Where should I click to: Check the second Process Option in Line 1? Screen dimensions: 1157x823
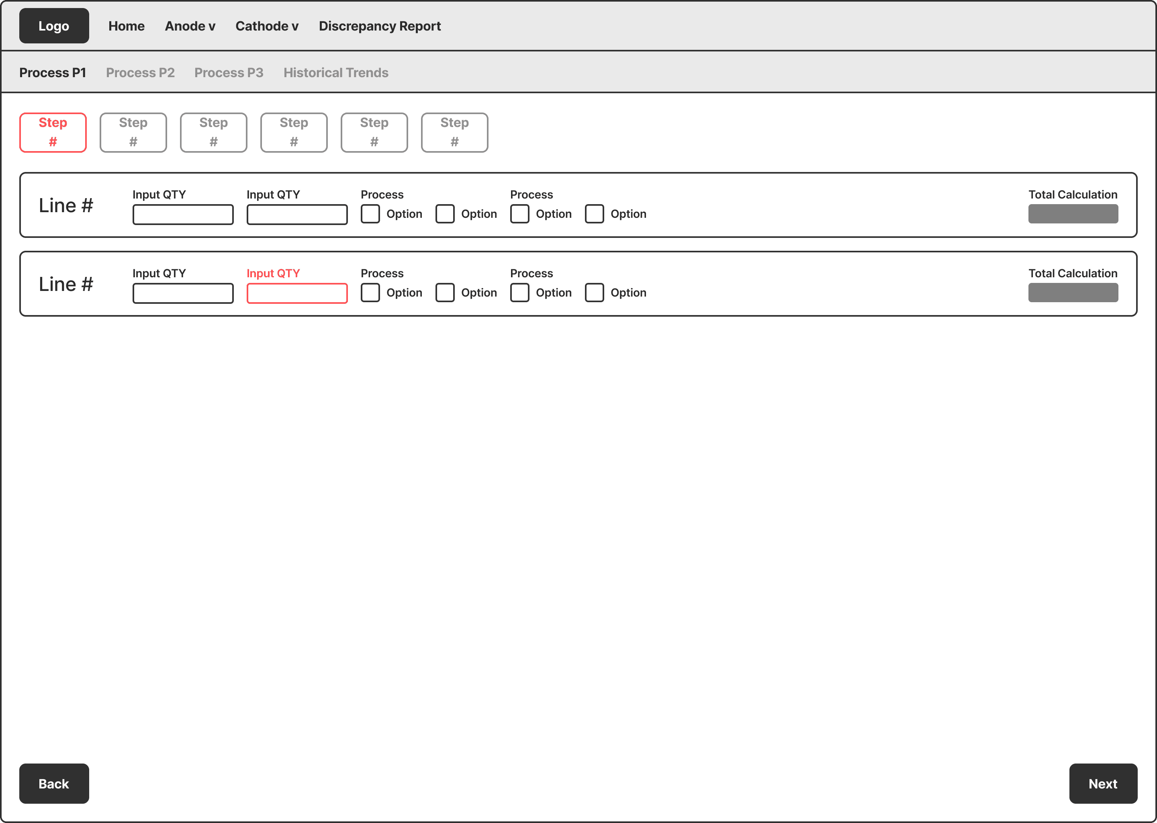[445, 213]
